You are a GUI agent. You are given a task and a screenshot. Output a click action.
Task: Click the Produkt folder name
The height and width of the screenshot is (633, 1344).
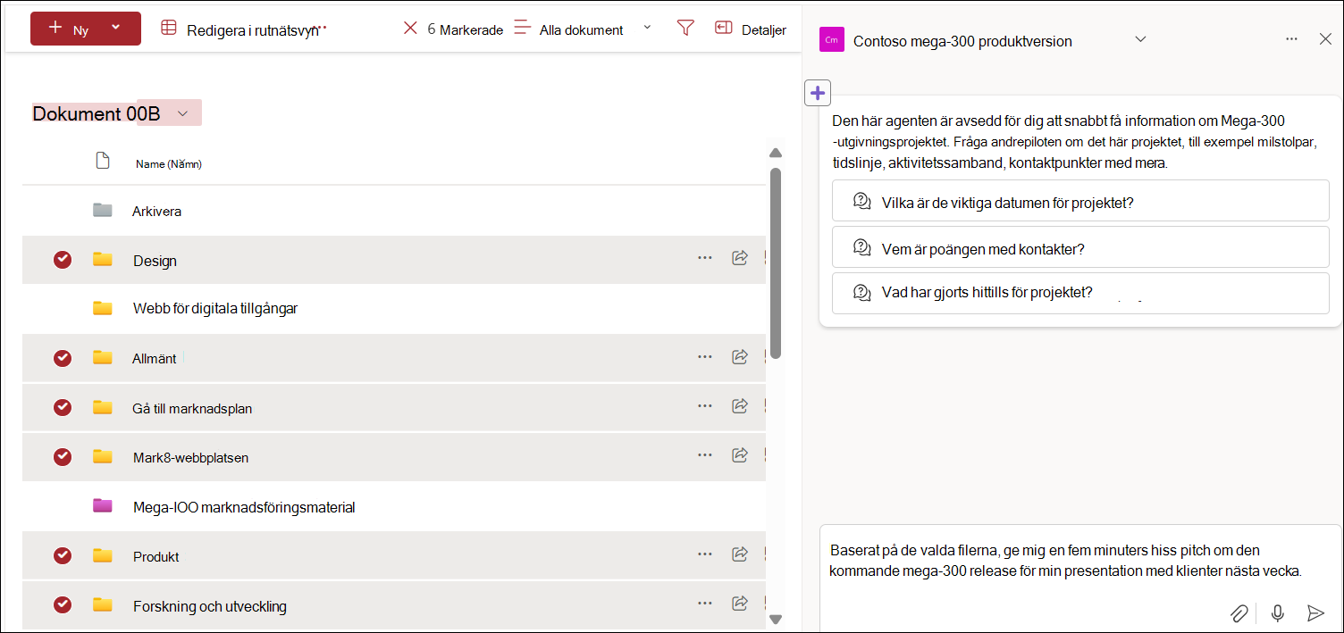pos(155,557)
